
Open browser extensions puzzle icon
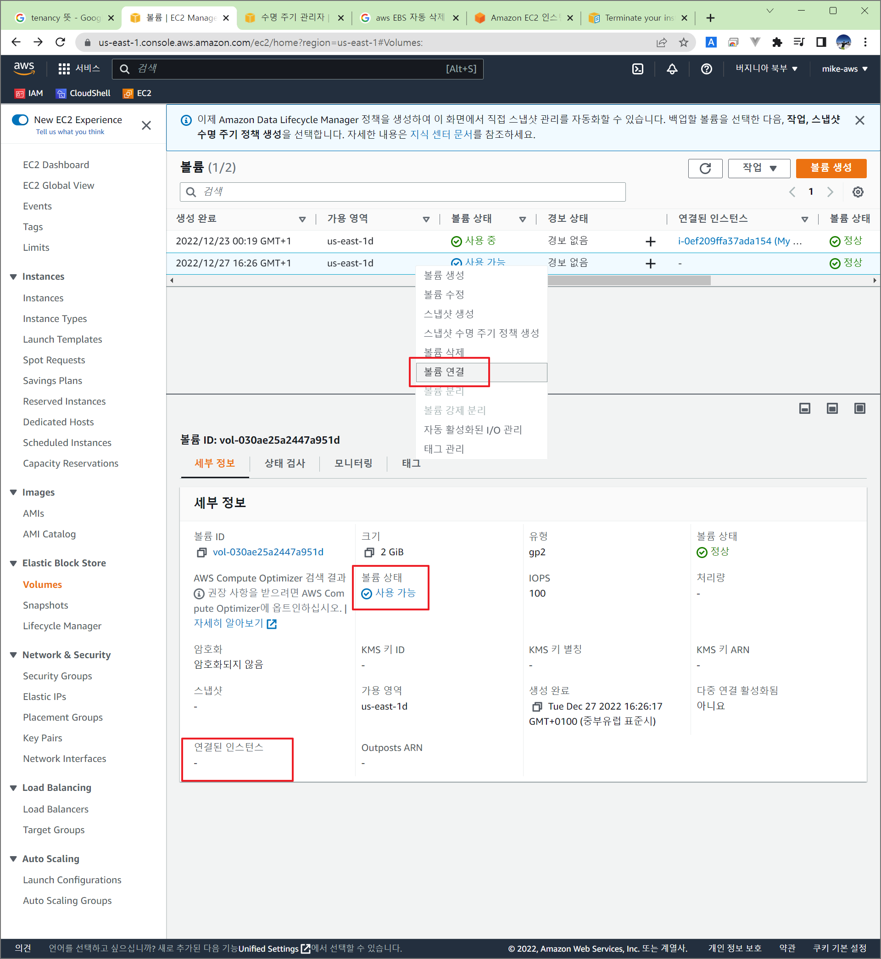(x=777, y=42)
